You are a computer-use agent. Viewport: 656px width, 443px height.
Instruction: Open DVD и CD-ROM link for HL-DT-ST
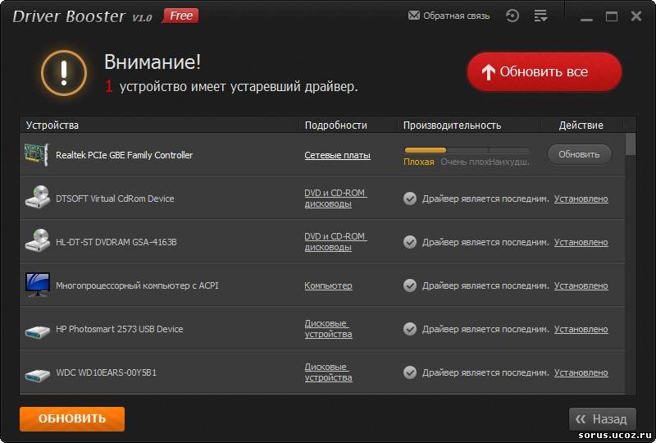335,242
